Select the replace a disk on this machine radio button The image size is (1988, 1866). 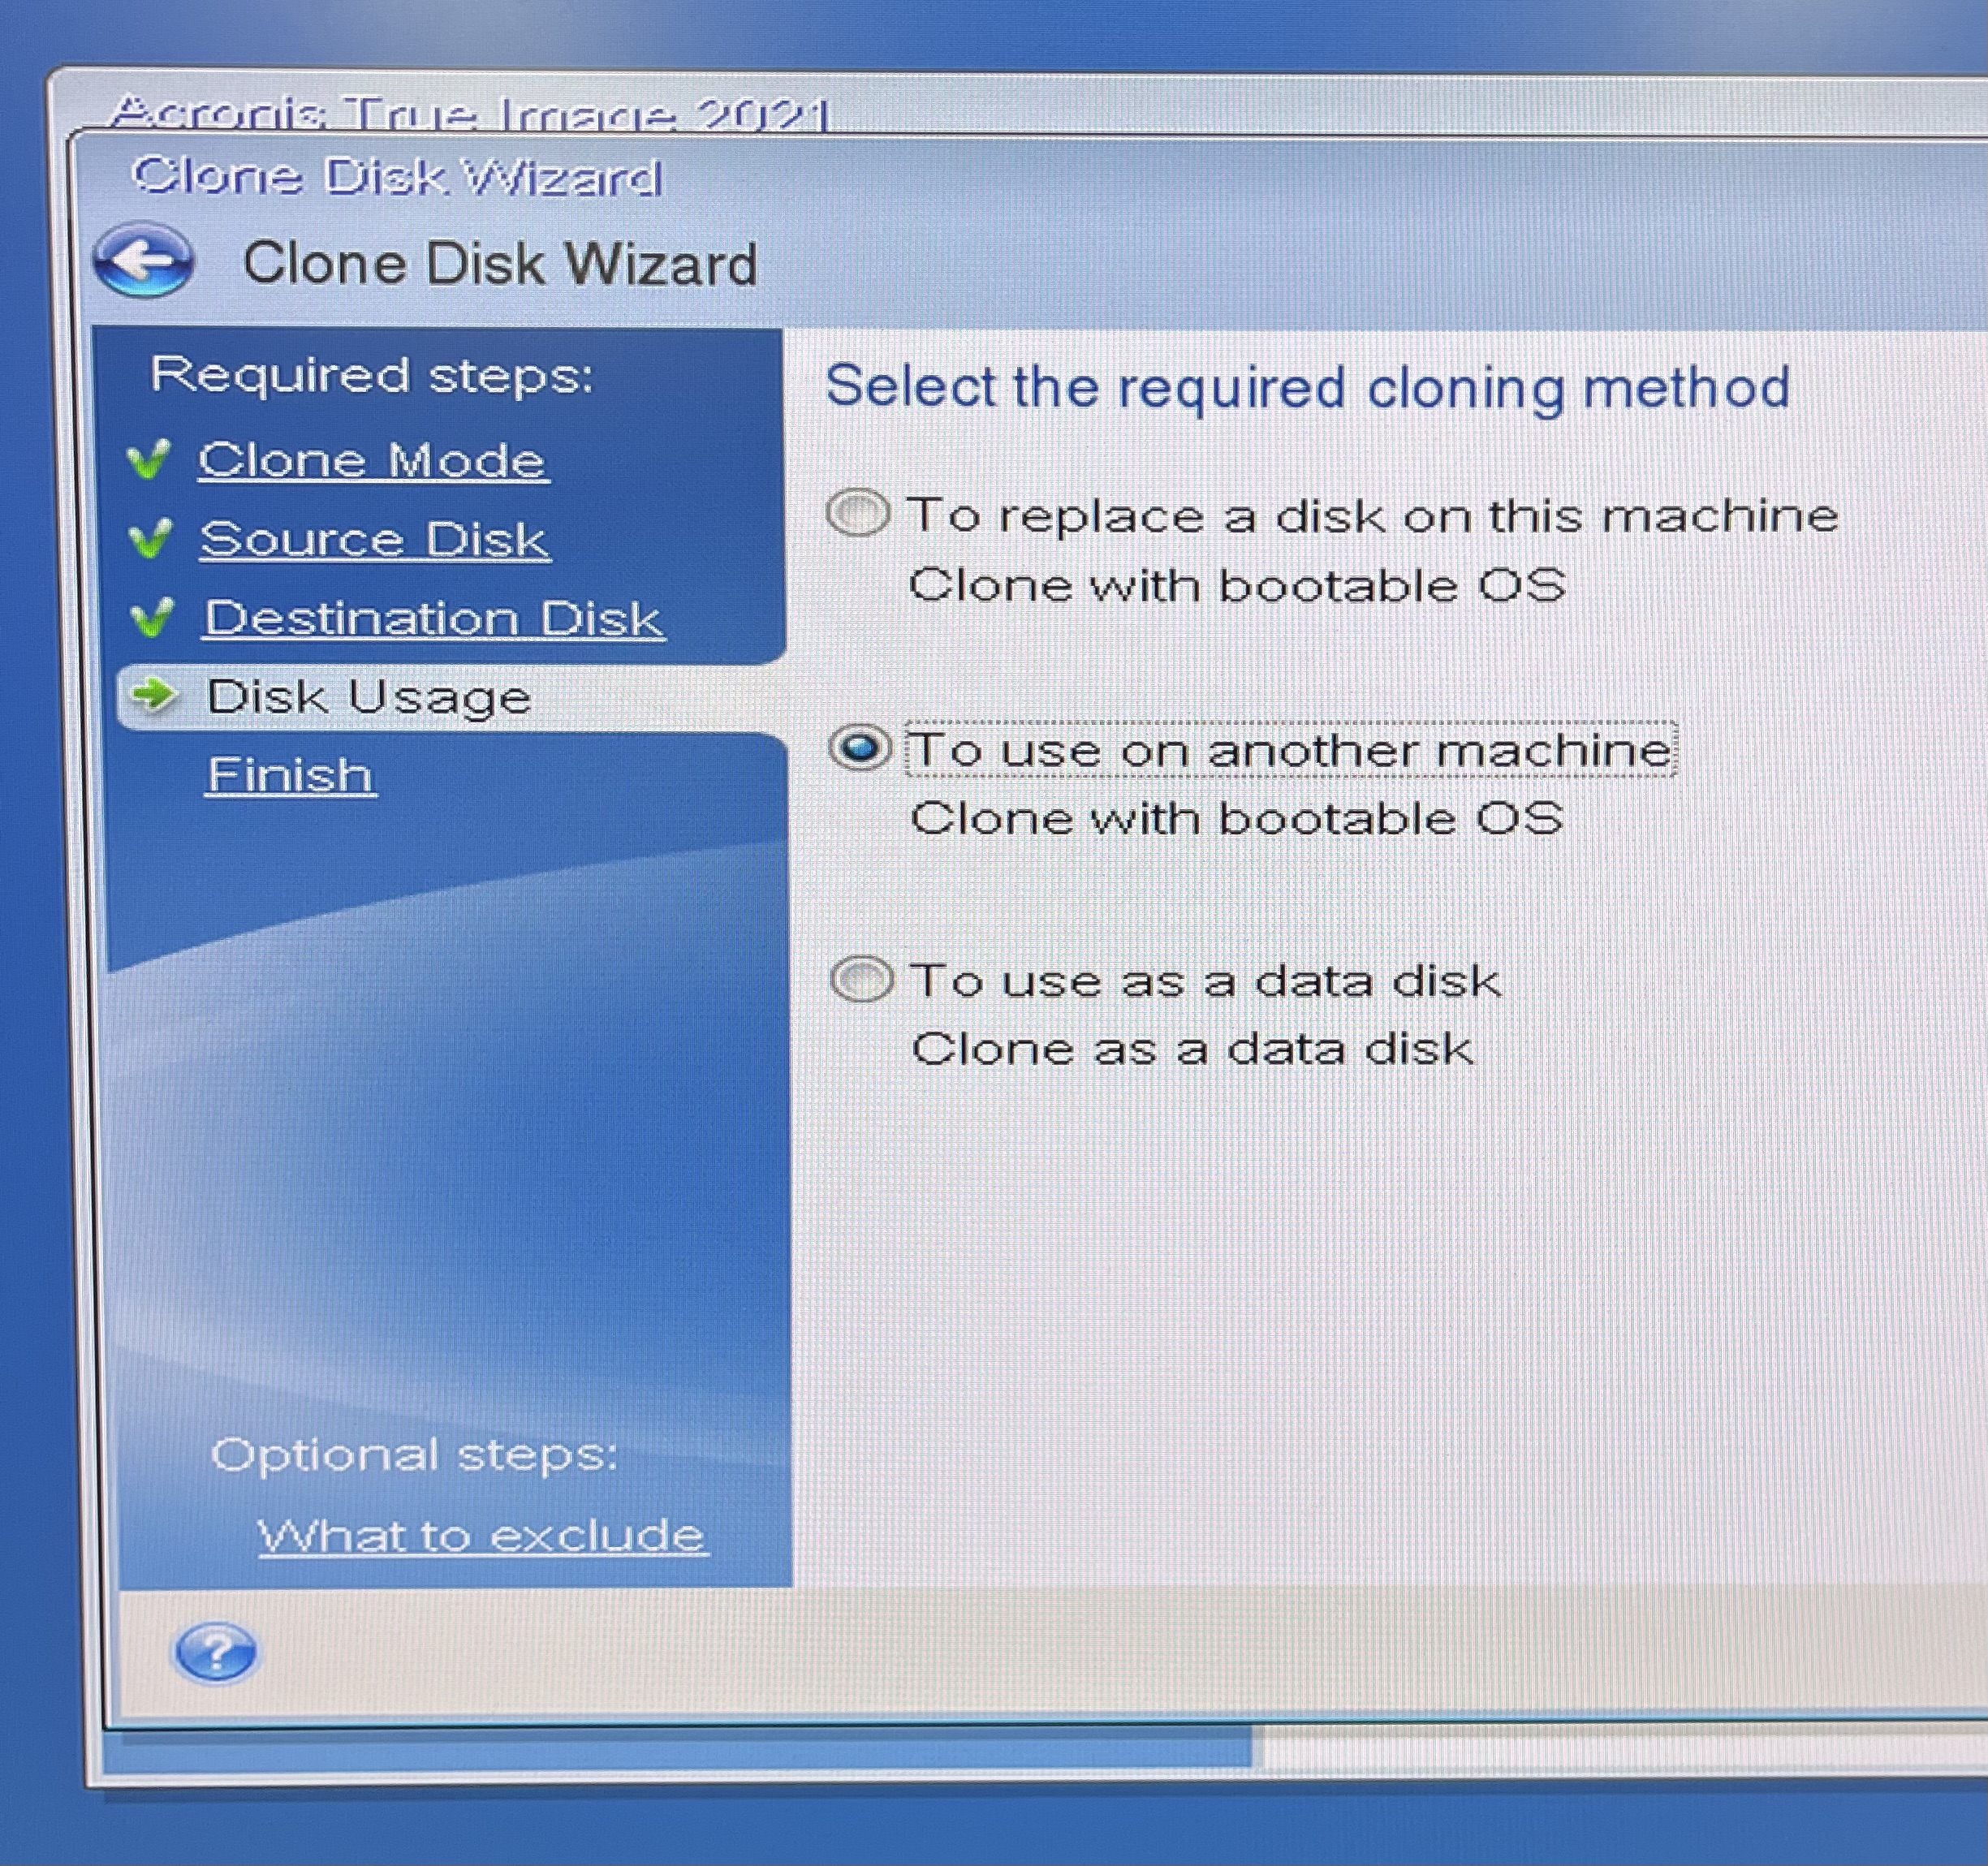(x=858, y=514)
